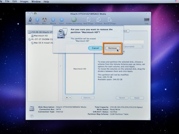This screenshot has height=134, width=179.
Task: Select 250.06 GB Hitachi disk in sidebar
Action: tap(41, 32)
